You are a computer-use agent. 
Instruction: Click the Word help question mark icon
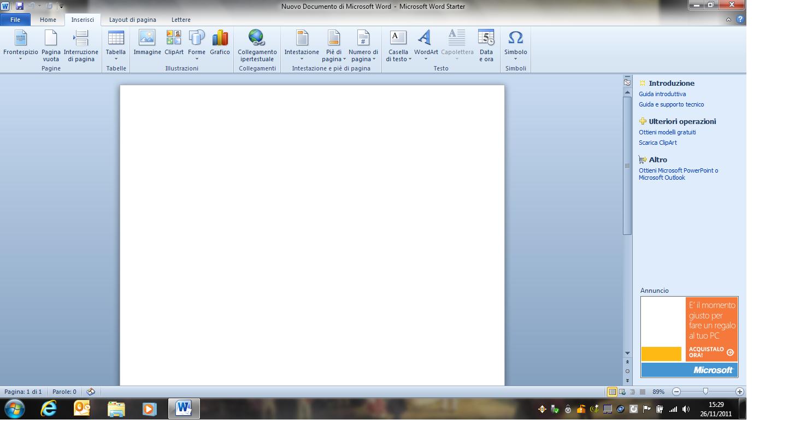(740, 20)
